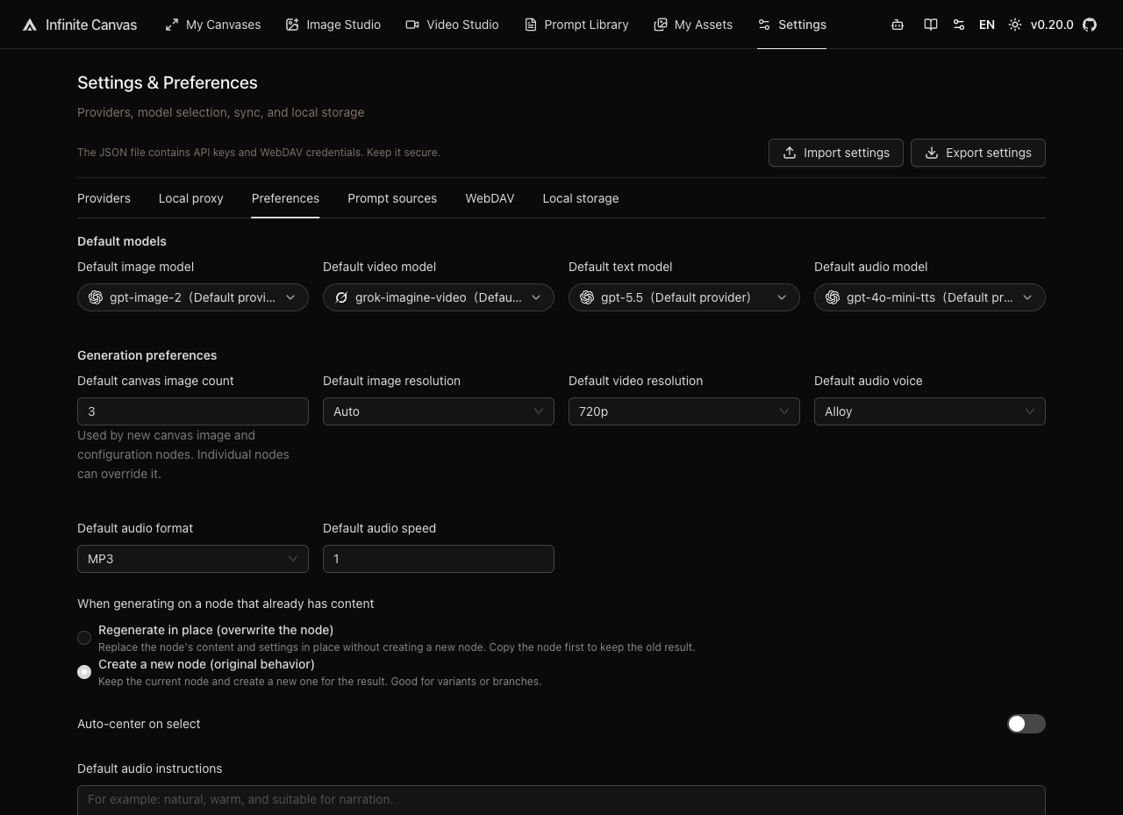Focus the Default audio instructions text box
Screen dimensions: 1123x815
coord(561,800)
